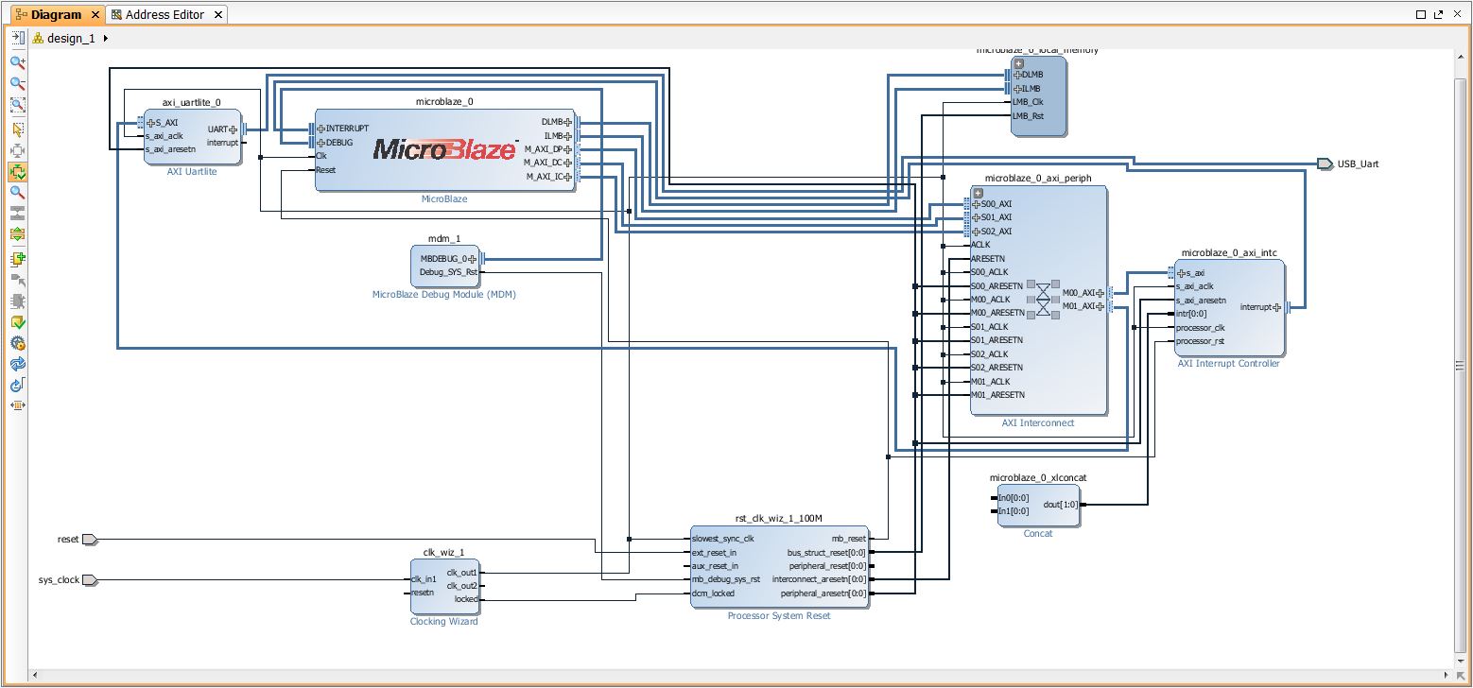This screenshot has height=688, width=1473.
Task: Click the gear icon in diagram toolbar
Action: click(17, 344)
